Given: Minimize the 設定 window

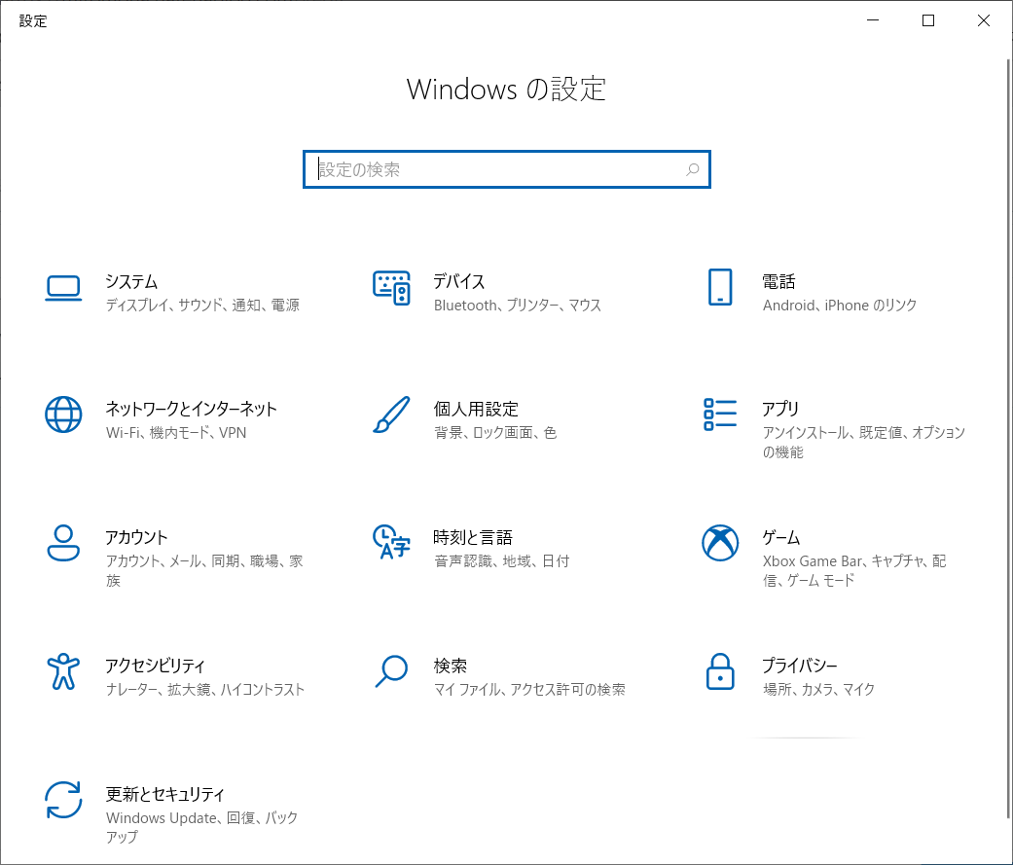Looking at the screenshot, I should (873, 20).
